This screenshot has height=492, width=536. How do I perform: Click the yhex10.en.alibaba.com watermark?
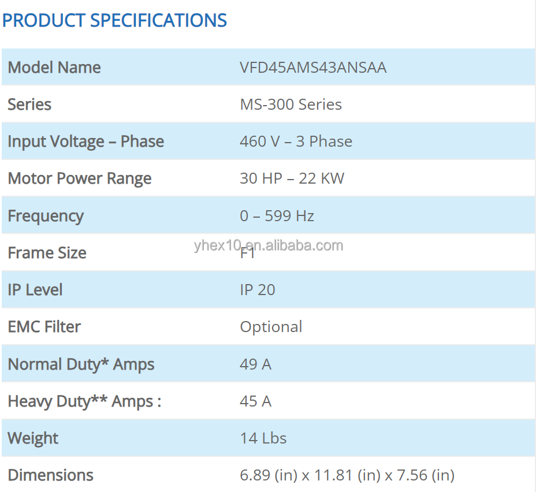(x=269, y=245)
